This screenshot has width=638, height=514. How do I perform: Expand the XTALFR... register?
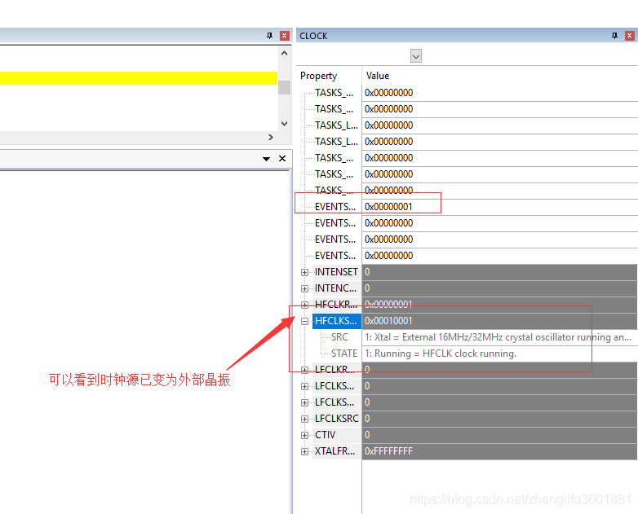(304, 451)
